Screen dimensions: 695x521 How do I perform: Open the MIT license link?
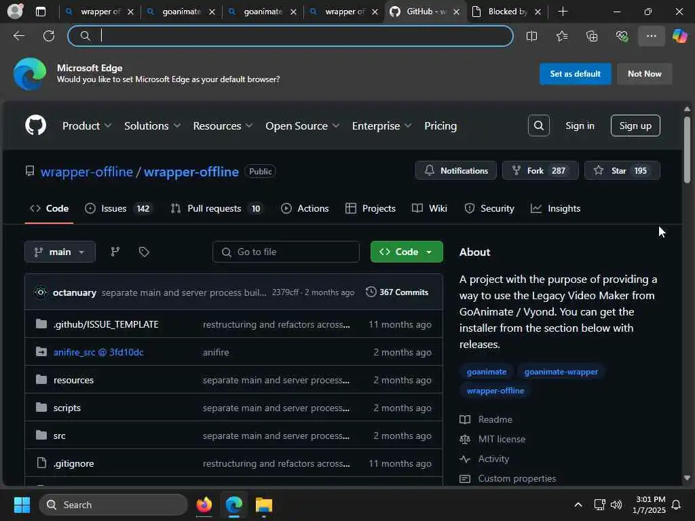click(502, 439)
